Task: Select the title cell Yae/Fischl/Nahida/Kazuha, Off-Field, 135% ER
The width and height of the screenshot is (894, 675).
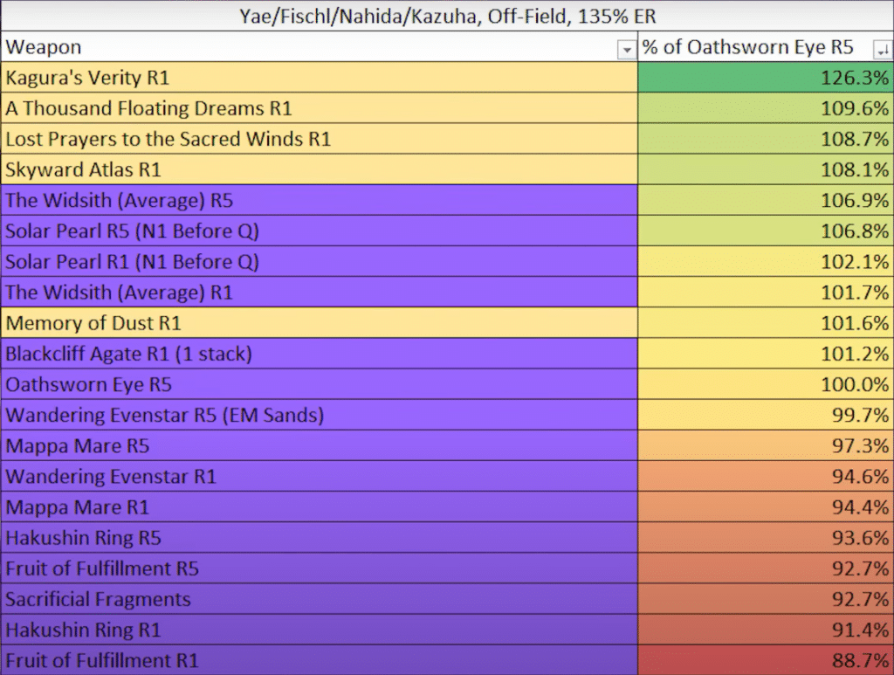Action: 447,16
